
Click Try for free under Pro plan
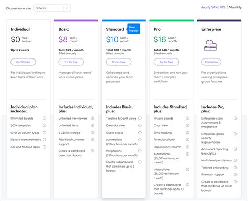point(166,62)
